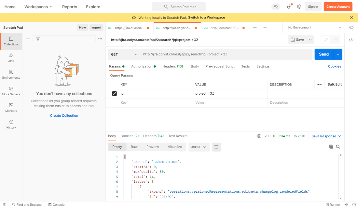Click the Create Account button

338,7
